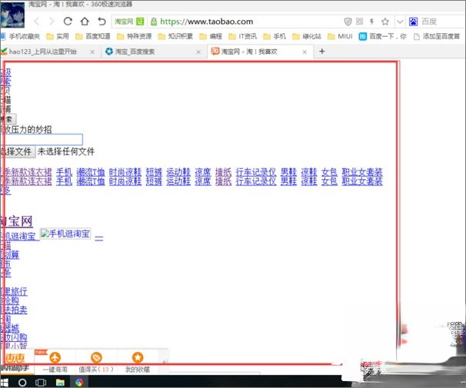
Task: Open File Explorer from taskbar
Action: (60, 383)
